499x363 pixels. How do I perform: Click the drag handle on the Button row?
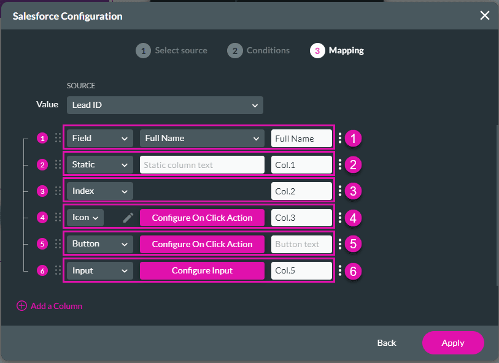[58, 244]
